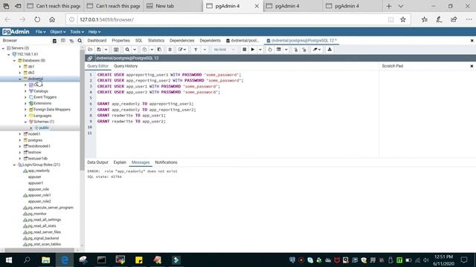This screenshot has width=476, height=267.
Task: Click the Commit transaction icon
Action: click(296, 50)
